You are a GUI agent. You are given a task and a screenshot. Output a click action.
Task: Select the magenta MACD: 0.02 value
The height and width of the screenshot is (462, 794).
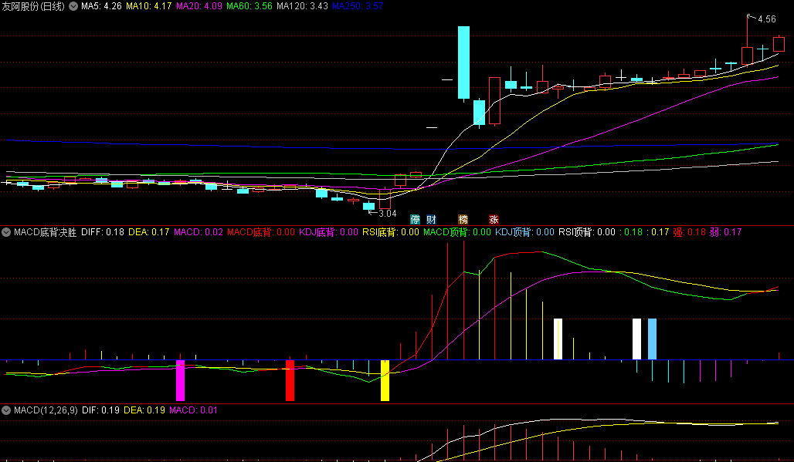(198, 232)
